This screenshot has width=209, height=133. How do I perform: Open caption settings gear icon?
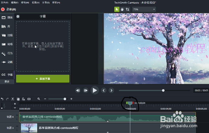click(18, 17)
